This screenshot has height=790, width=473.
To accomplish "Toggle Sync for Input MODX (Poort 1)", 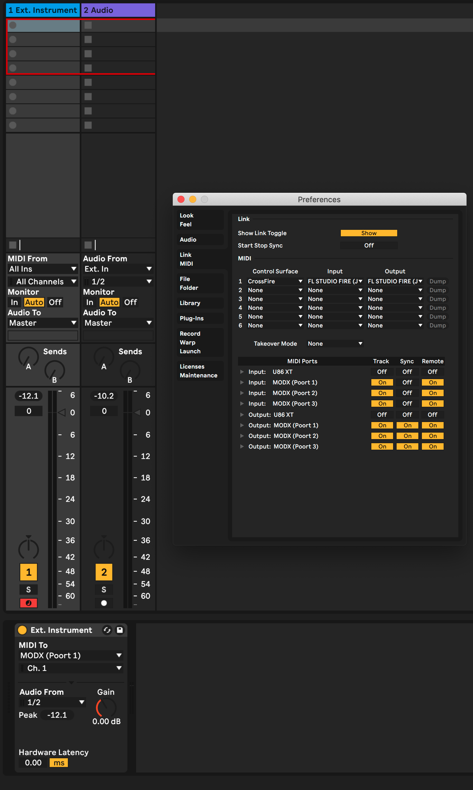I will pos(407,382).
